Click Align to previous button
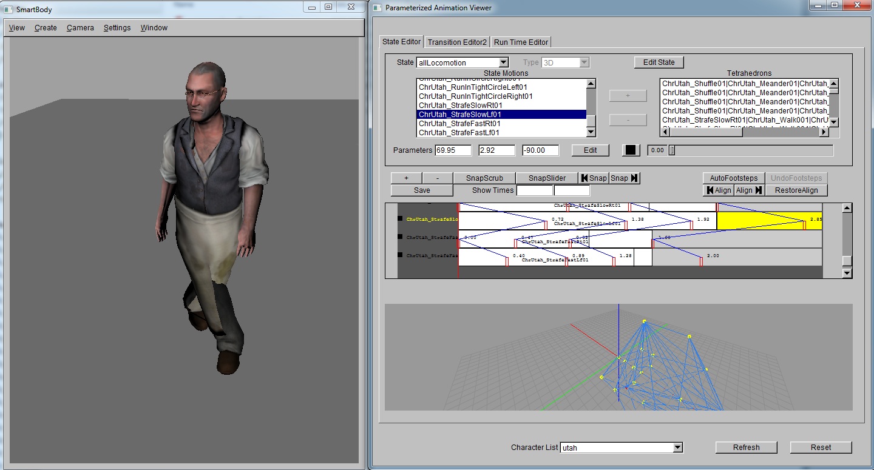Image resolution: width=874 pixels, height=470 pixels. coord(719,190)
